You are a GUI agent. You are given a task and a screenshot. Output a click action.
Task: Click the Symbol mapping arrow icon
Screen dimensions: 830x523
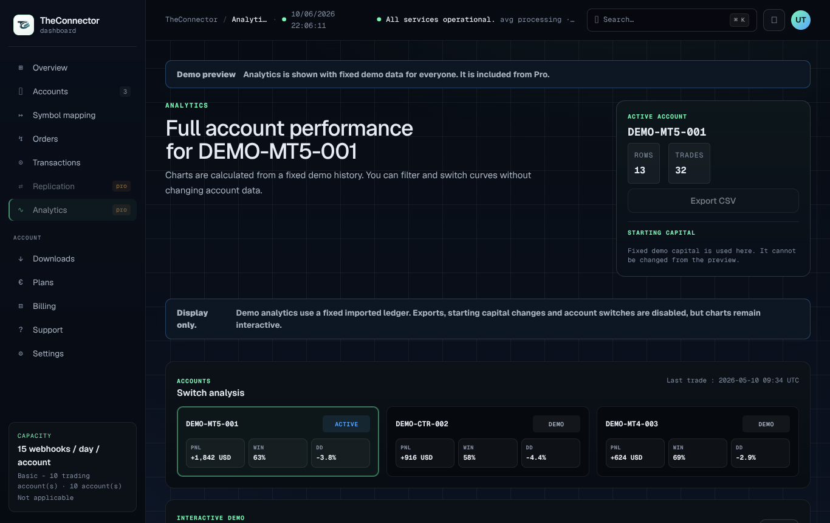pyautogui.click(x=21, y=115)
